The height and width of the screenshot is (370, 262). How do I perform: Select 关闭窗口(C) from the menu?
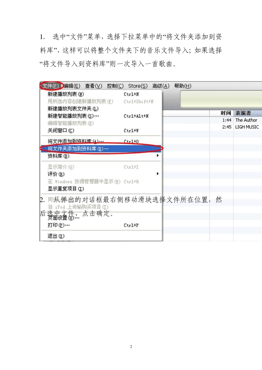pyautogui.click(x=101, y=130)
